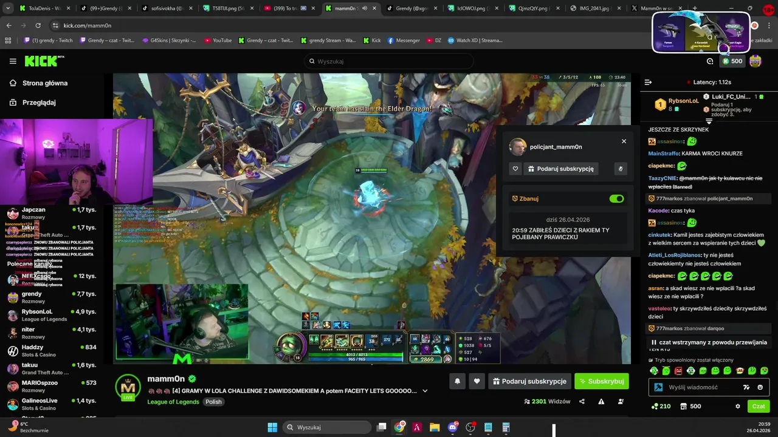
Task: Open the Kick hamburger sidebar menu
Action: [x=13, y=61]
